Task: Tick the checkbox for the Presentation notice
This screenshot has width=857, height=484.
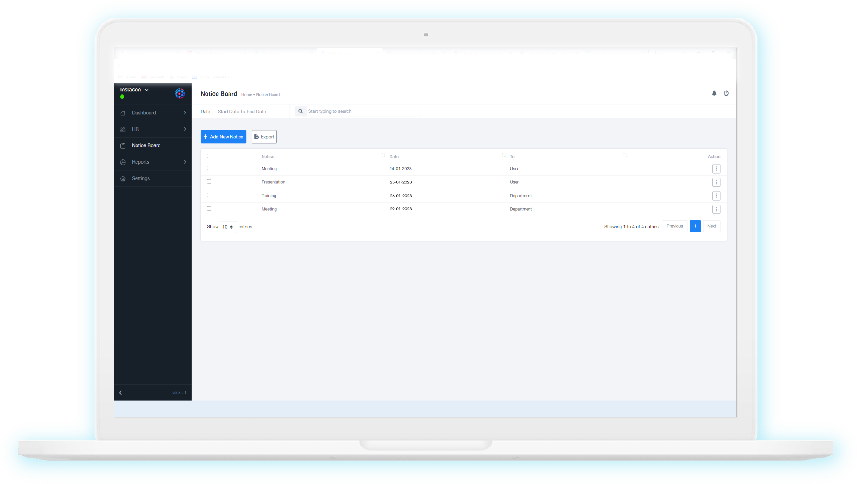Action: click(x=209, y=181)
